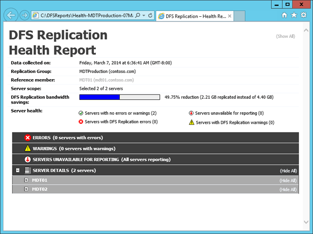Screen dimensions: 313x234
Task: Collapse the Server Details section
Action: coord(17,170)
